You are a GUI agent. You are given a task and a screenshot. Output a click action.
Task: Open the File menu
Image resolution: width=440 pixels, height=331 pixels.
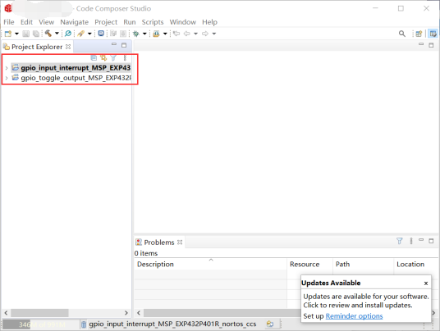[x=9, y=22]
